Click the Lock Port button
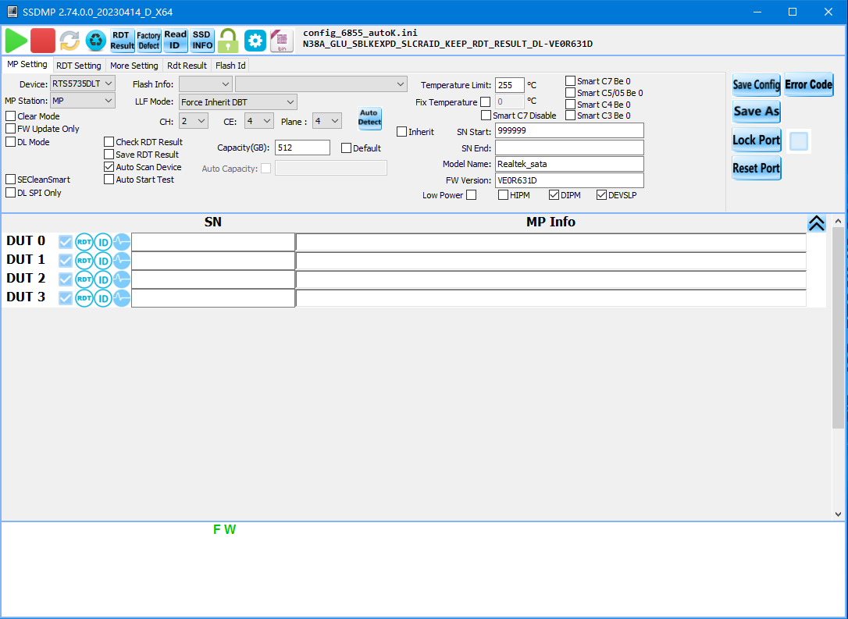Screen dimensions: 848x619 pos(756,141)
